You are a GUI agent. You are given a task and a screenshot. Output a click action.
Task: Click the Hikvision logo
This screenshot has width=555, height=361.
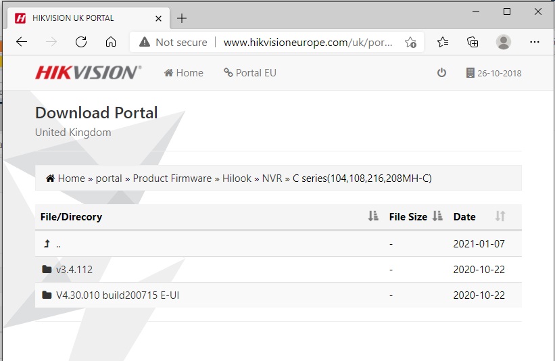click(88, 73)
